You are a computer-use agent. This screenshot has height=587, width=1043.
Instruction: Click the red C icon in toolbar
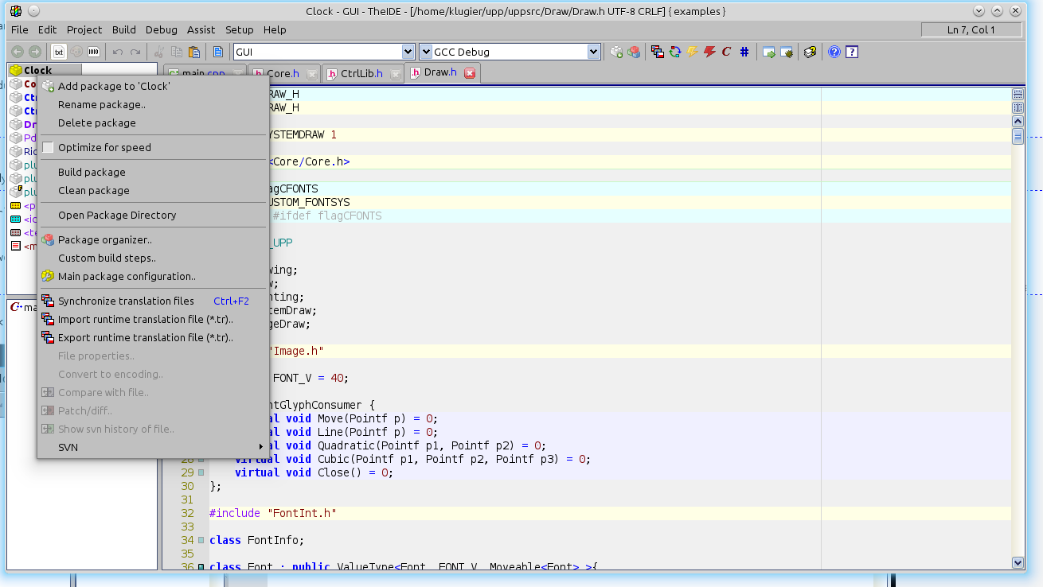726,52
